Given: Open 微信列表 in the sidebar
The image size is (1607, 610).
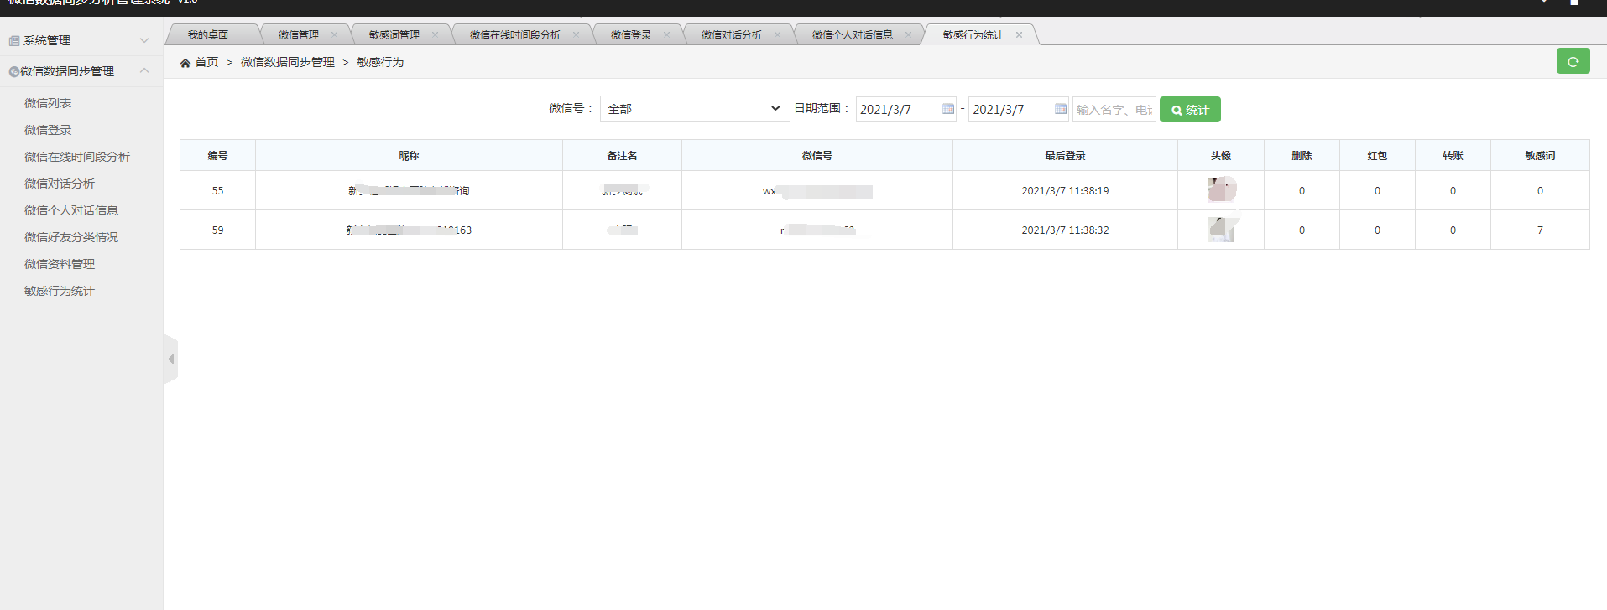Looking at the screenshot, I should [48, 103].
